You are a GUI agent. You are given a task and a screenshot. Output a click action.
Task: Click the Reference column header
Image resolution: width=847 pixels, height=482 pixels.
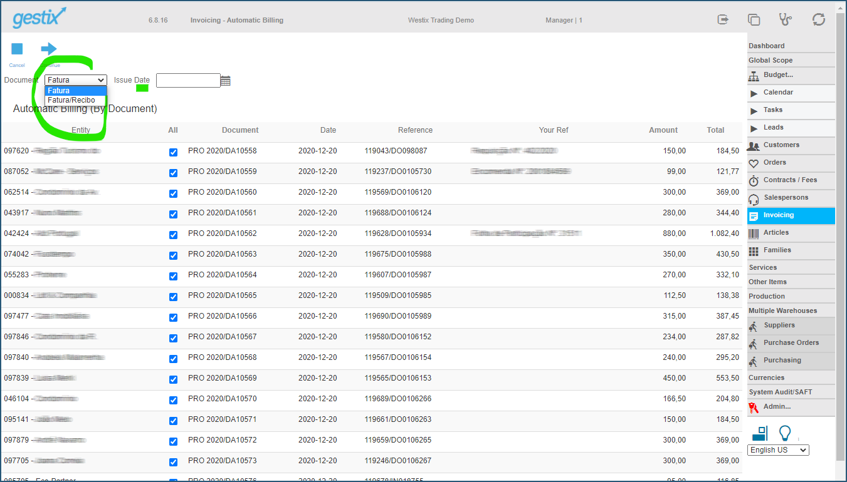(415, 130)
